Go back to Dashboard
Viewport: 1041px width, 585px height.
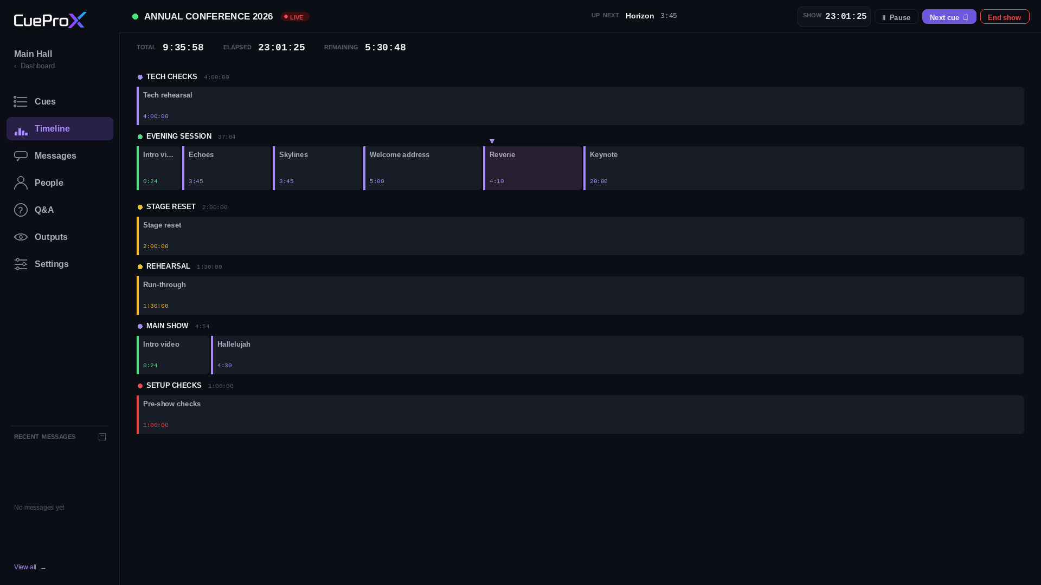pyautogui.click(x=35, y=66)
